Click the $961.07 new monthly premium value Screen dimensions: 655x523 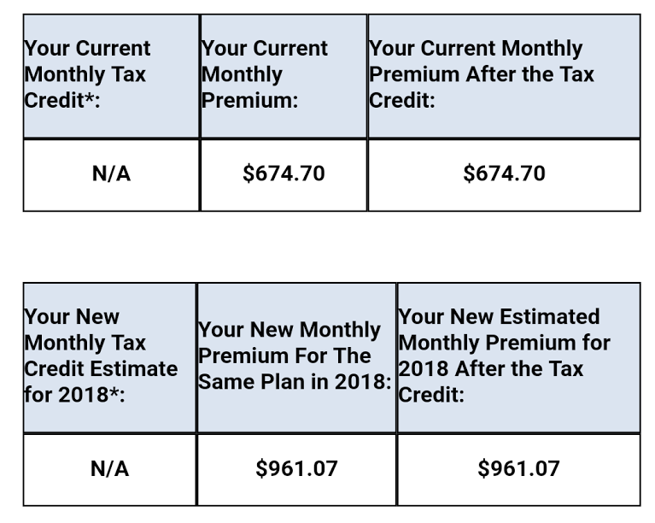pos(296,469)
